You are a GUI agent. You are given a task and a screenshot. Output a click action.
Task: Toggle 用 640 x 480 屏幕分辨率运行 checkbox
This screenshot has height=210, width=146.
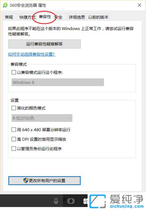click(x=14, y=129)
